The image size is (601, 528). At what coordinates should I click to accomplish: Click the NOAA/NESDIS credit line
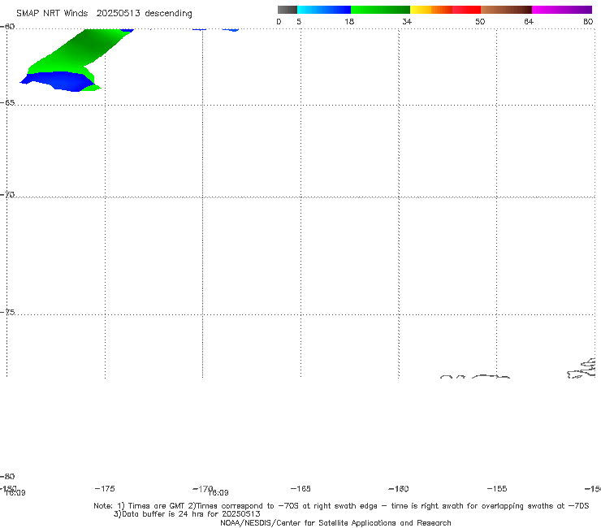coord(335,522)
